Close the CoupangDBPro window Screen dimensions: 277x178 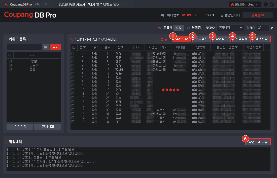pos(272,5)
